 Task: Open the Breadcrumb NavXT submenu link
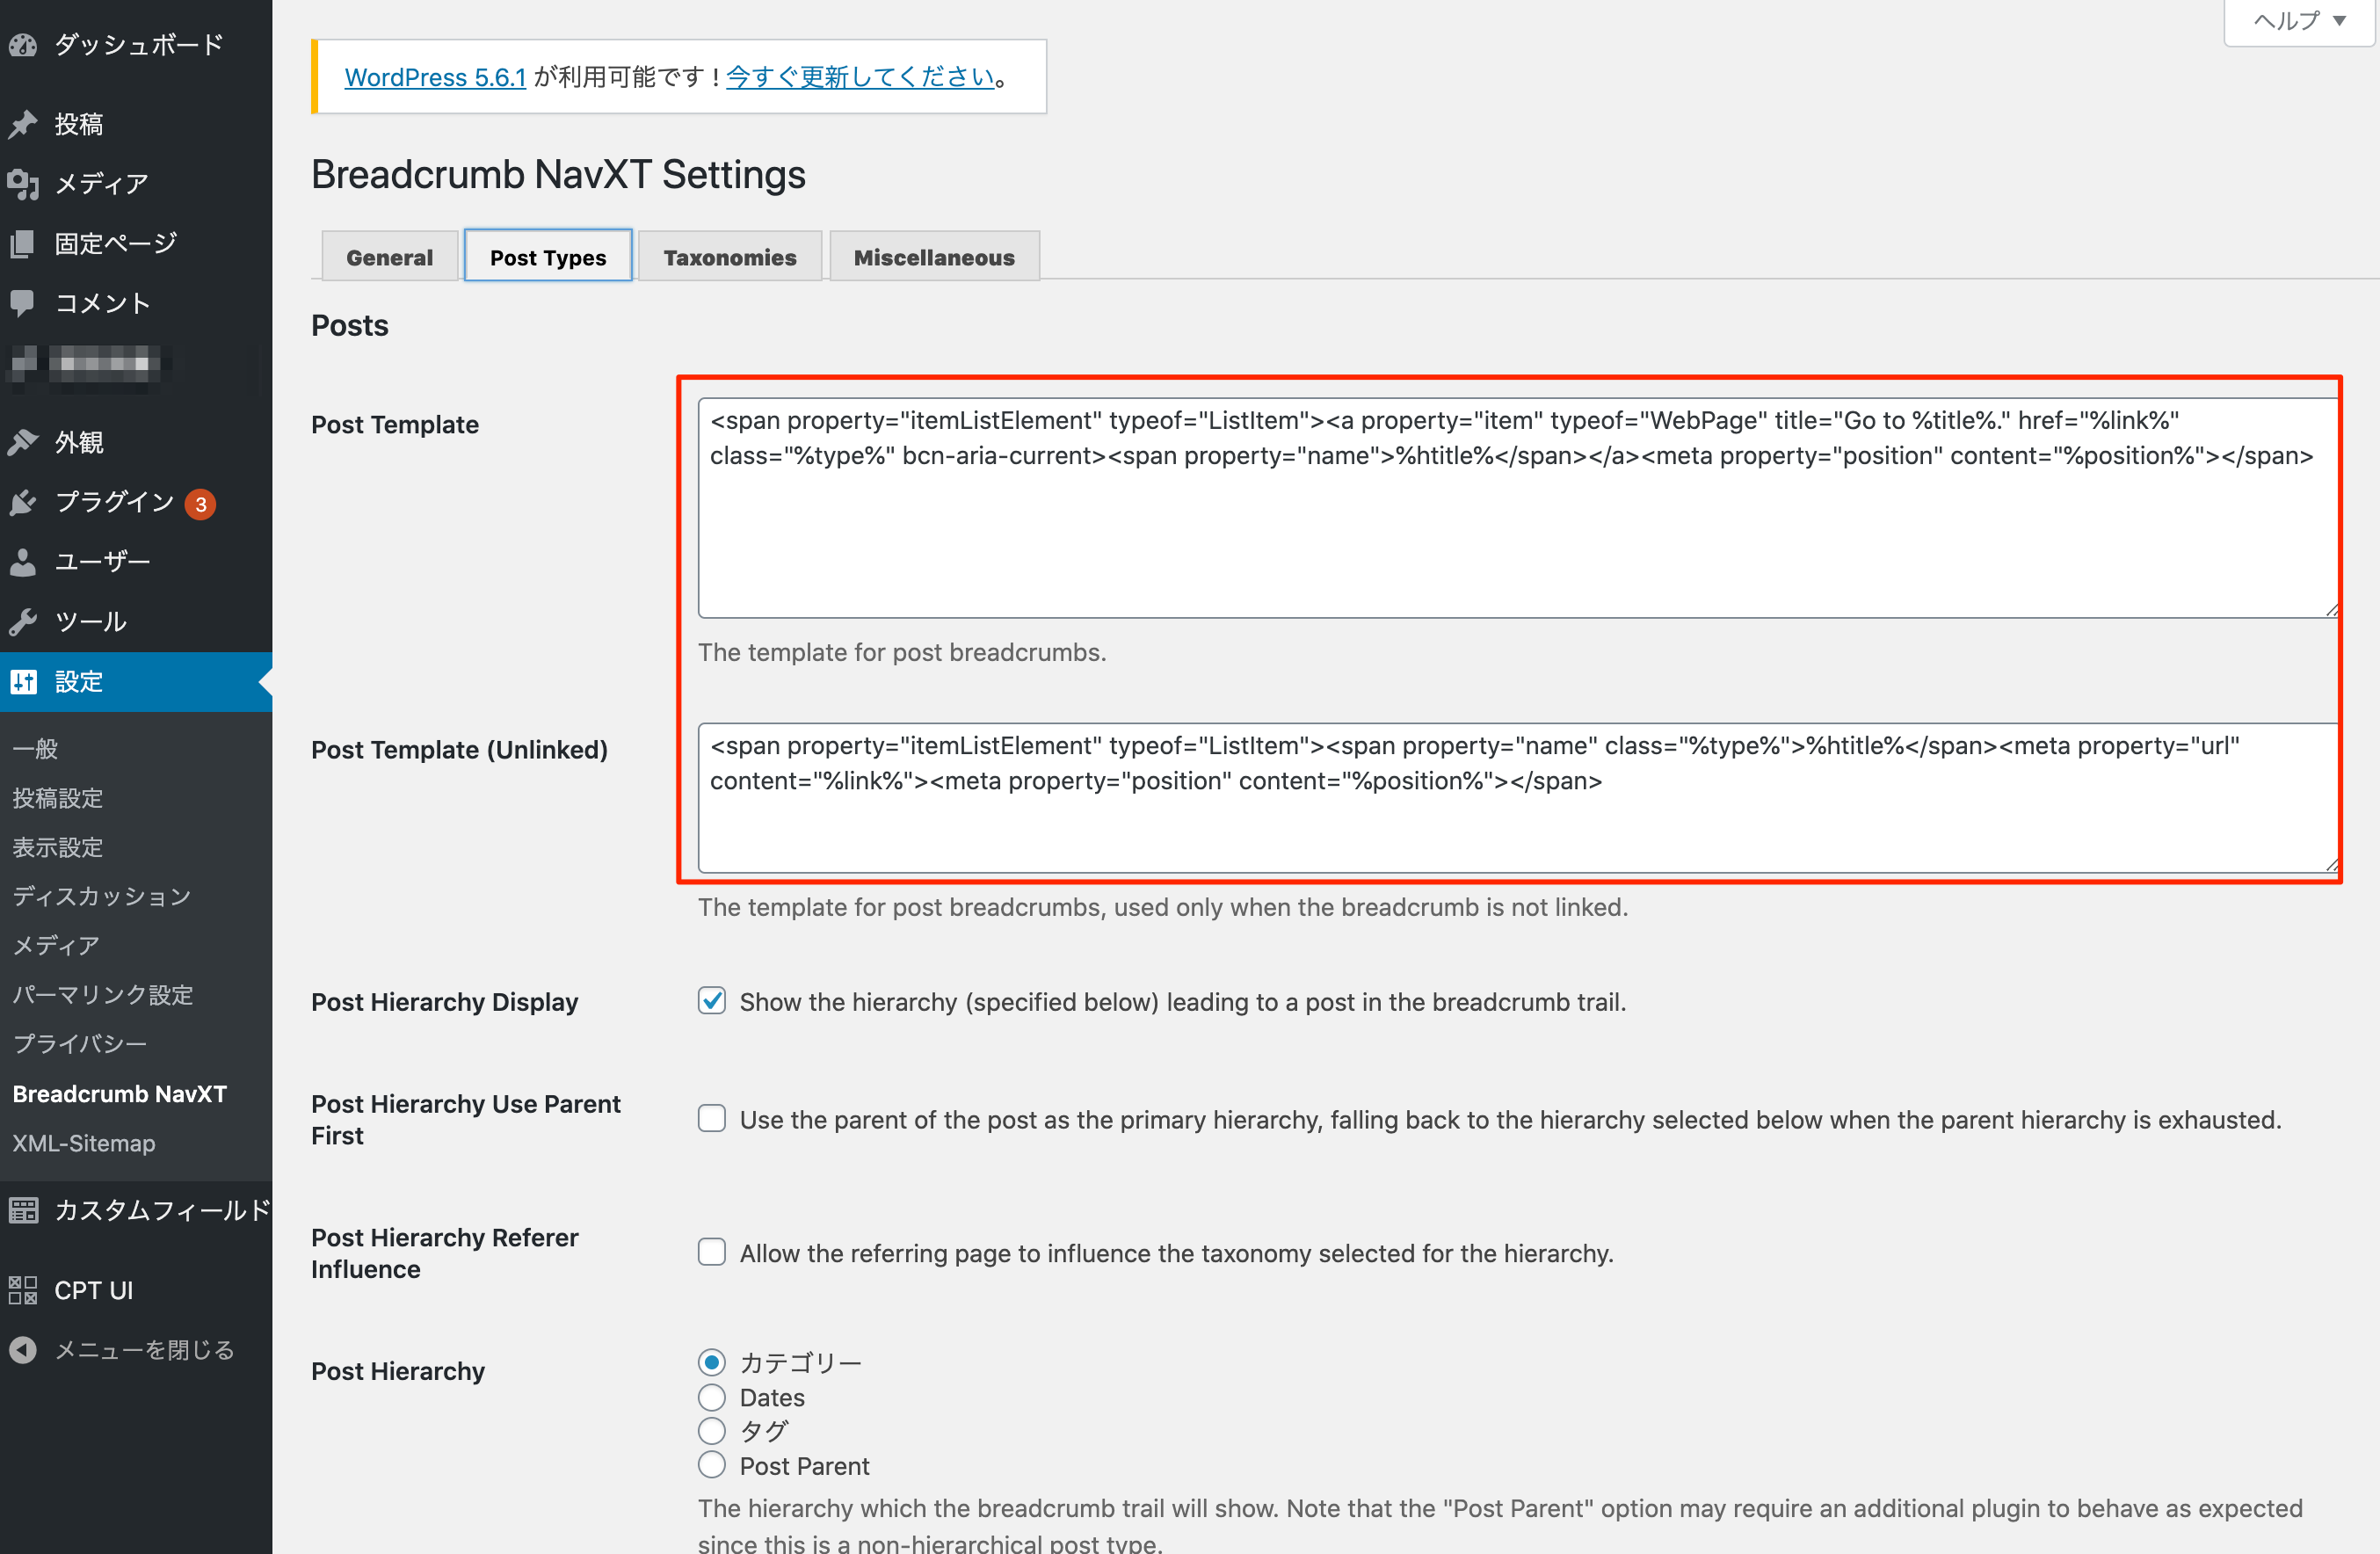[120, 1093]
